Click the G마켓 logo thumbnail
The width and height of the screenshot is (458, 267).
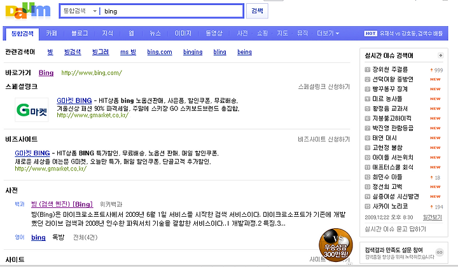(32, 110)
